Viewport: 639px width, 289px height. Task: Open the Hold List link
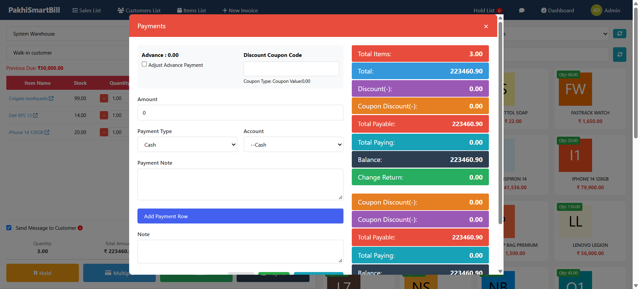coord(484,11)
